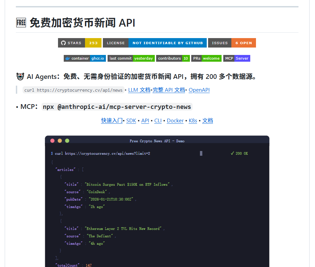Open the 完整 API 文档 link
Image resolution: width=315 pixels, height=267 pixels.
coord(169,90)
